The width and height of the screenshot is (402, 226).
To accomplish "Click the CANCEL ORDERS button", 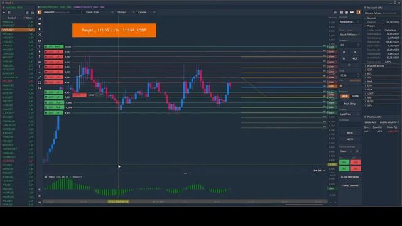I will [350, 186].
